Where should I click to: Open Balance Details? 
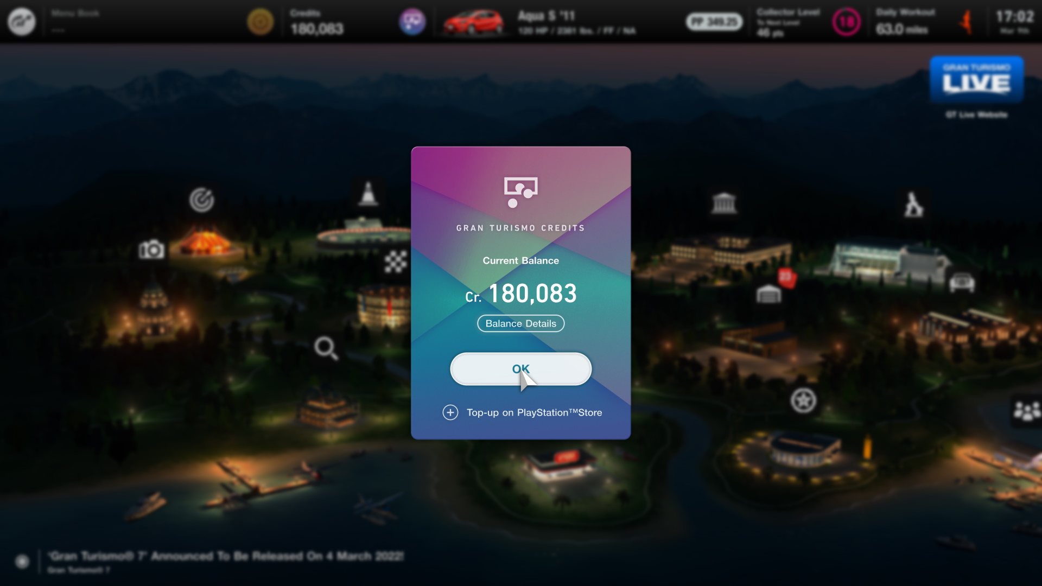520,323
